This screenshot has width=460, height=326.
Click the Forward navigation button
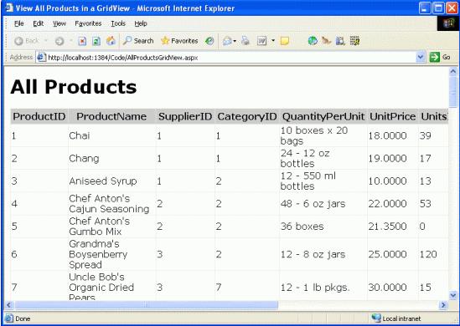pyautogui.click(x=59, y=41)
